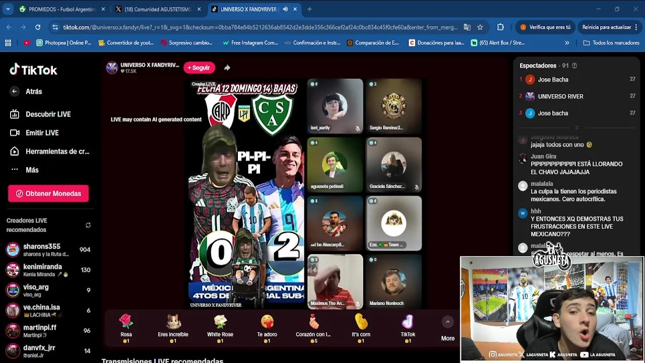The height and width of the screenshot is (363, 645).
Task: Close the UNIVERSO X FANDYRIVER tab
Action: [295, 9]
